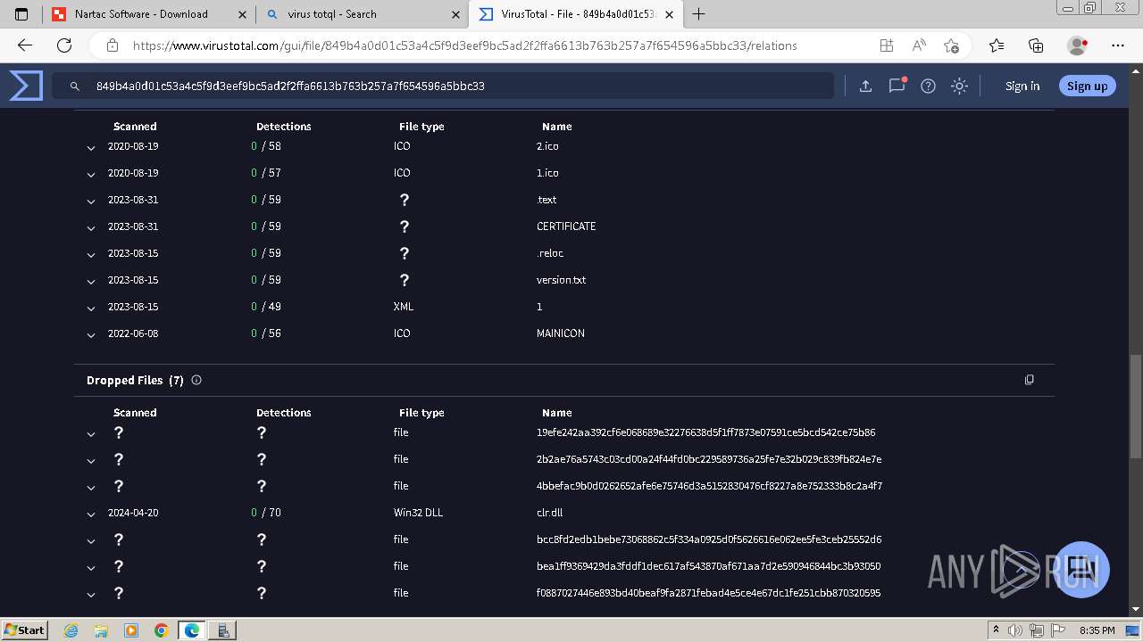Expand the 1.ico row
This screenshot has height=642, width=1143.
point(91,175)
